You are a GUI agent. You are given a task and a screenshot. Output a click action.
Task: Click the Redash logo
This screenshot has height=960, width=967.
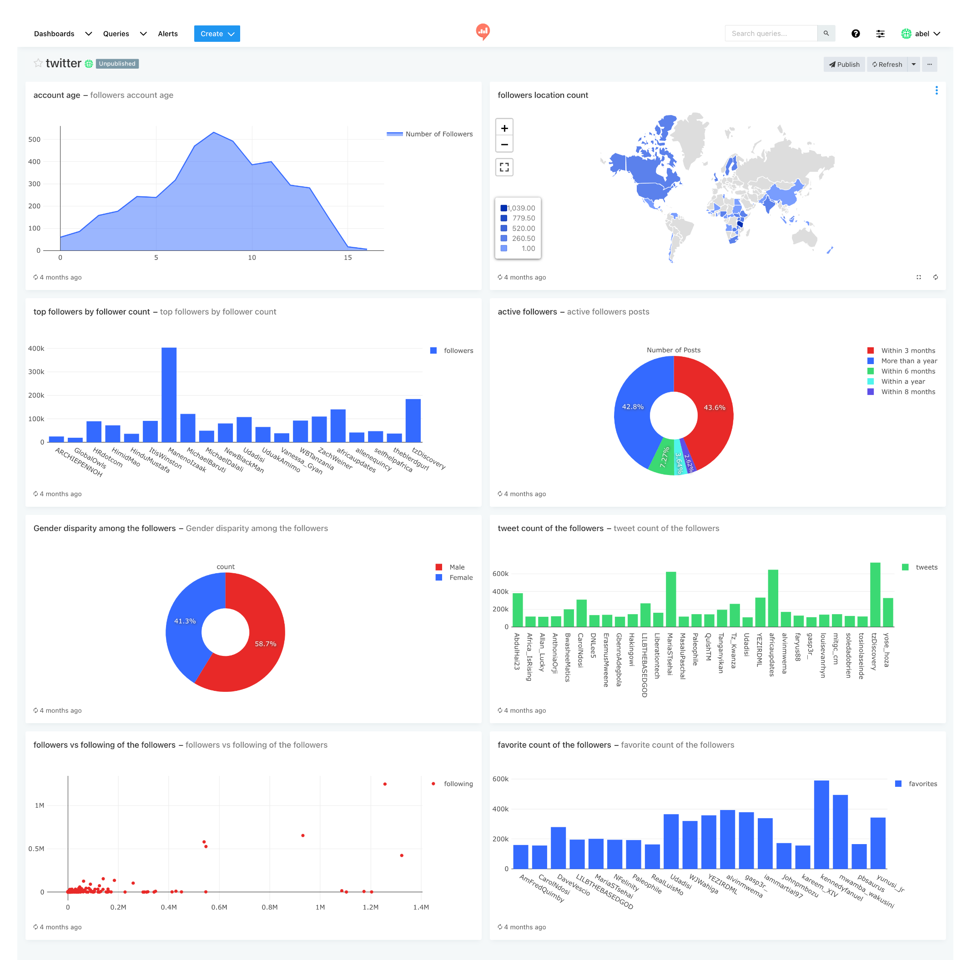(483, 31)
